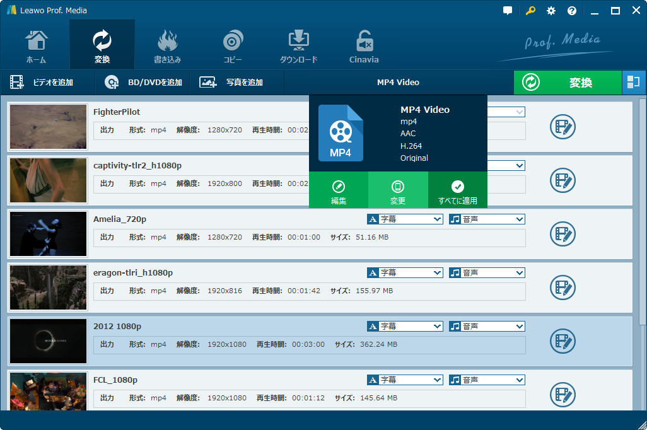The image size is (647, 430).
Task: Click the edit icon for eragon-tlri_h1080p
Action: [x=562, y=288]
